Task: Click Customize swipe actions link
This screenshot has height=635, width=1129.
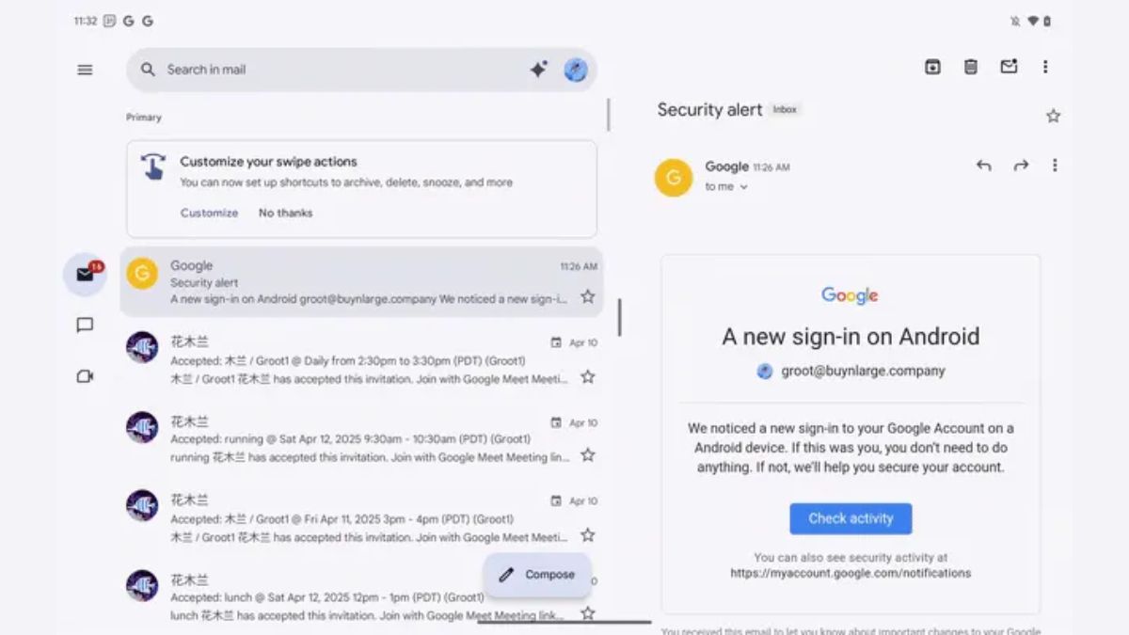Action: [209, 213]
